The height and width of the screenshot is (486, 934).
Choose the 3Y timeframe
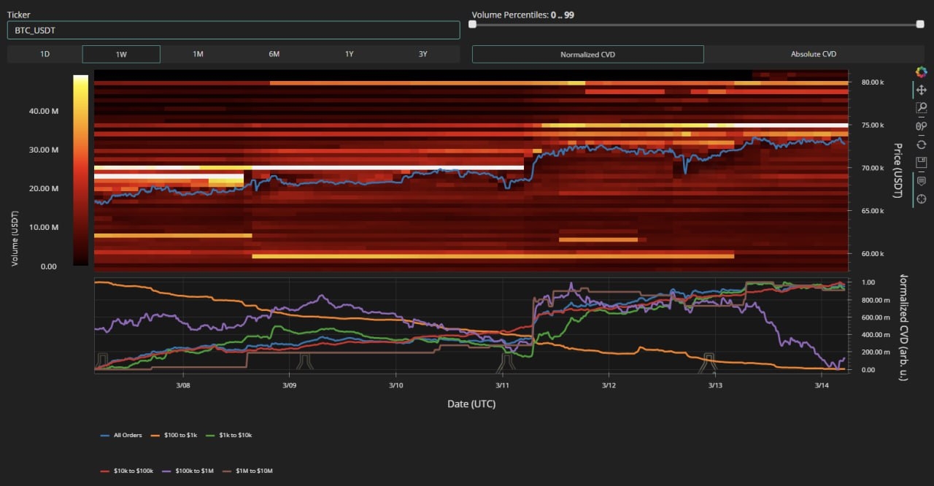tap(423, 54)
